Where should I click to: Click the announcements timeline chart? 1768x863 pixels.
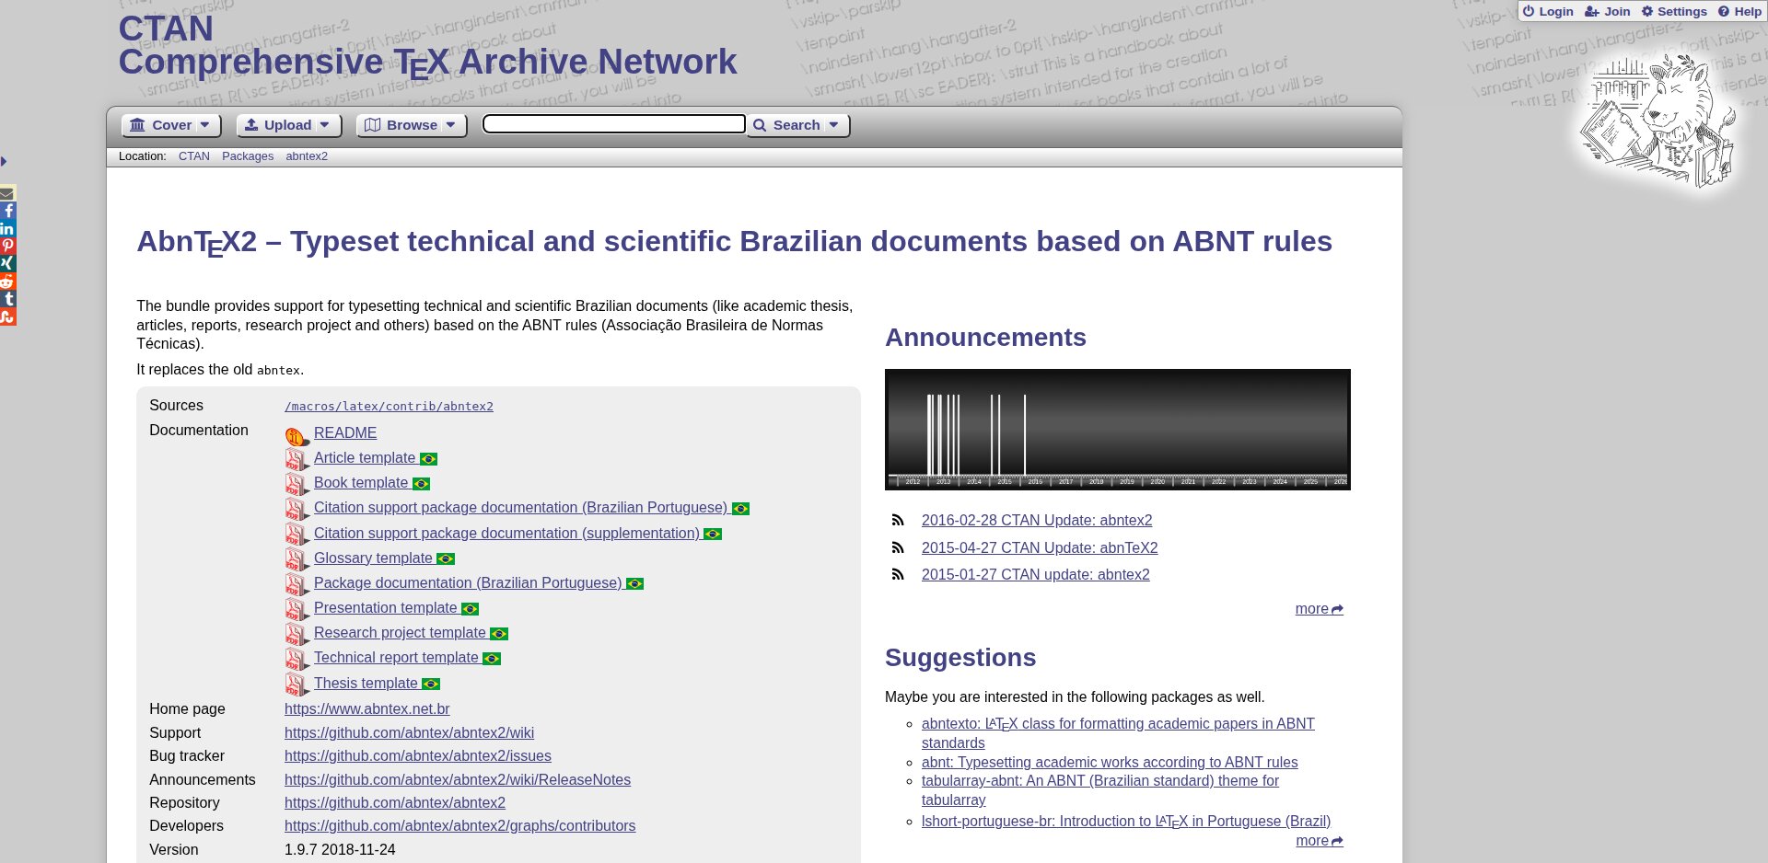(1118, 430)
